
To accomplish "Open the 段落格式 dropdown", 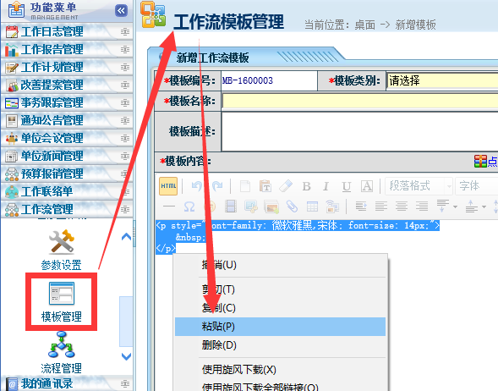I will 419,186.
